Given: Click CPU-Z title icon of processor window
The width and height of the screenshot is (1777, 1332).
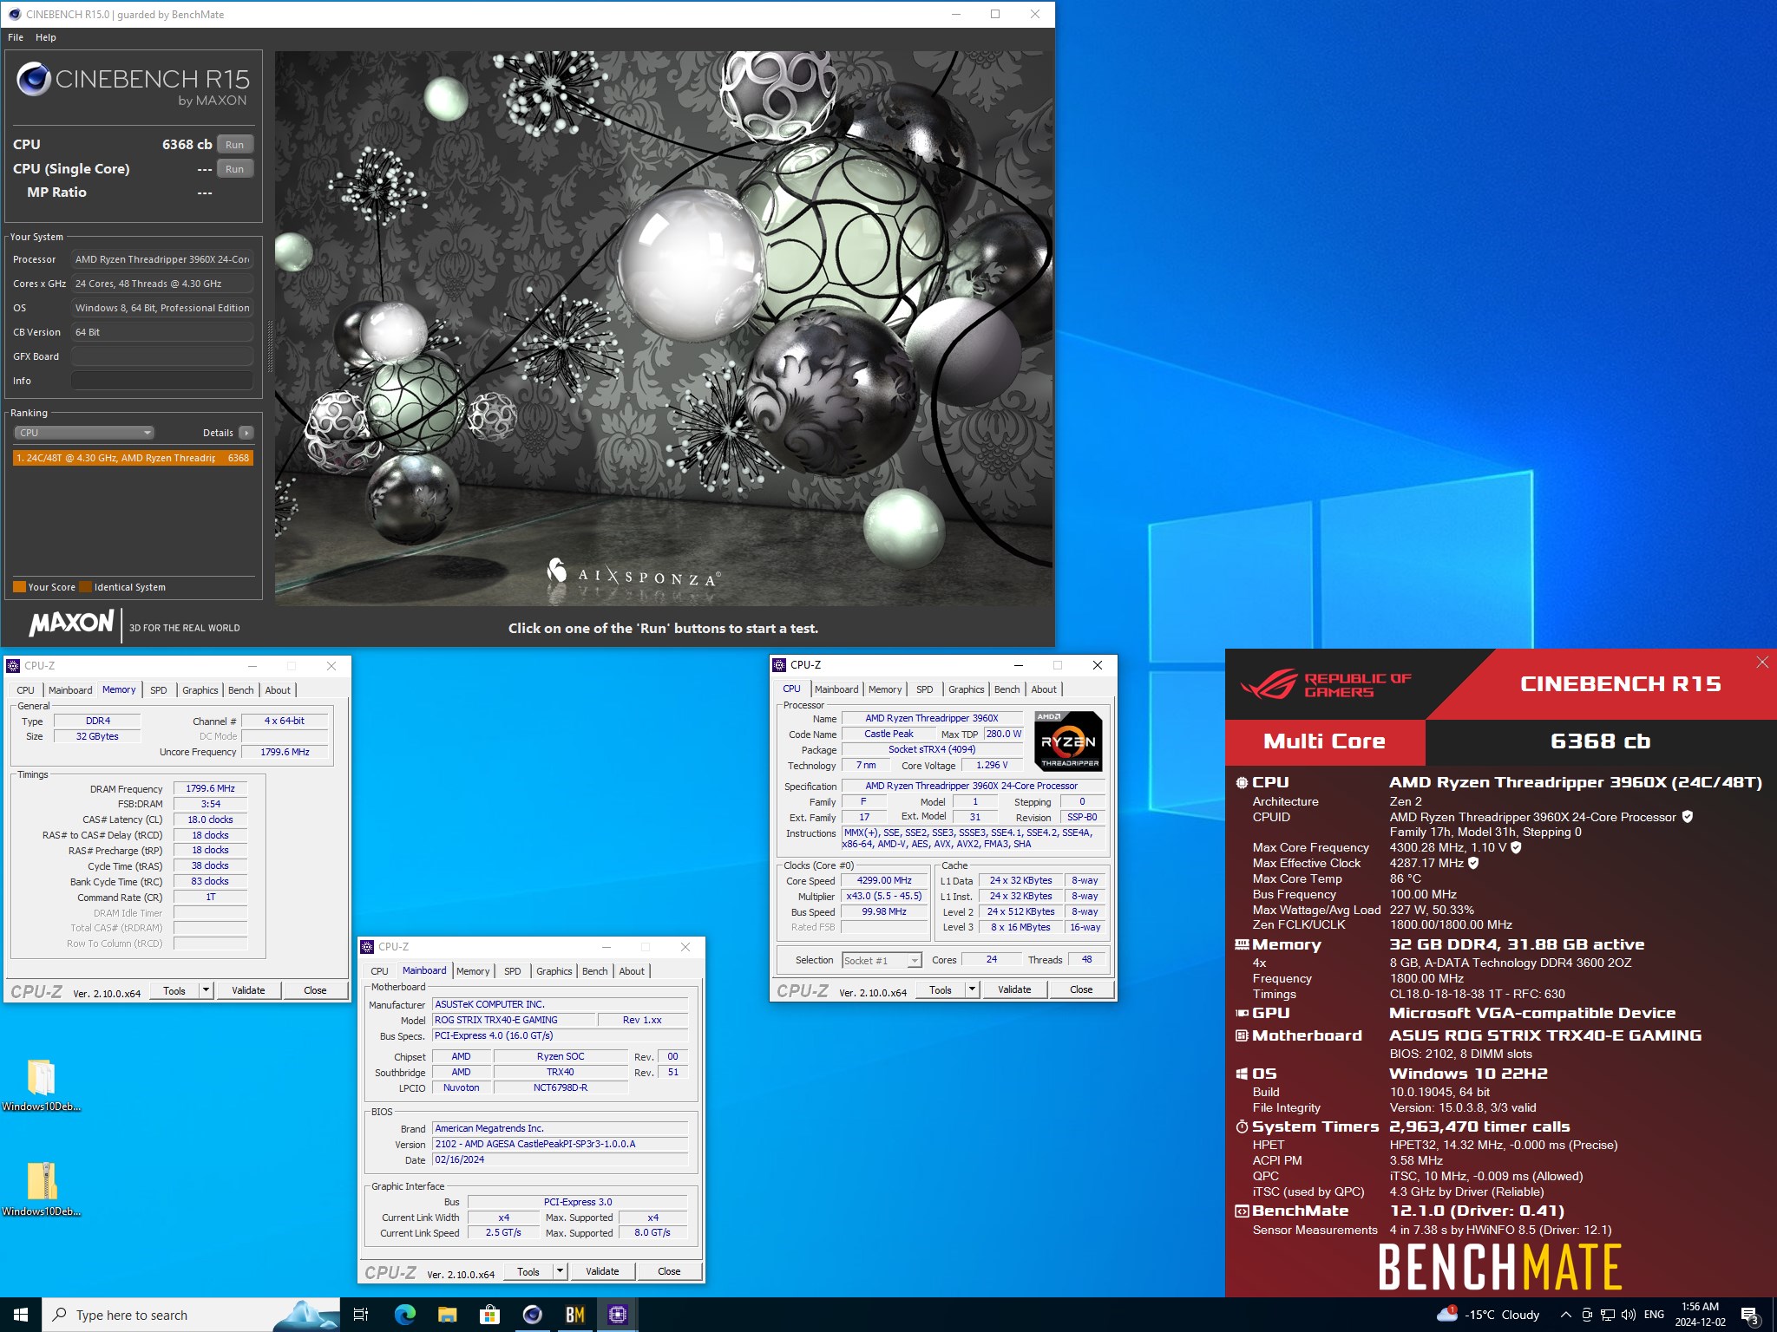Looking at the screenshot, I should click(779, 665).
